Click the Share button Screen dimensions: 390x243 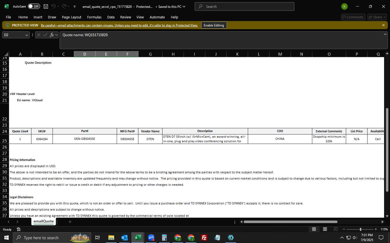tap(377, 17)
